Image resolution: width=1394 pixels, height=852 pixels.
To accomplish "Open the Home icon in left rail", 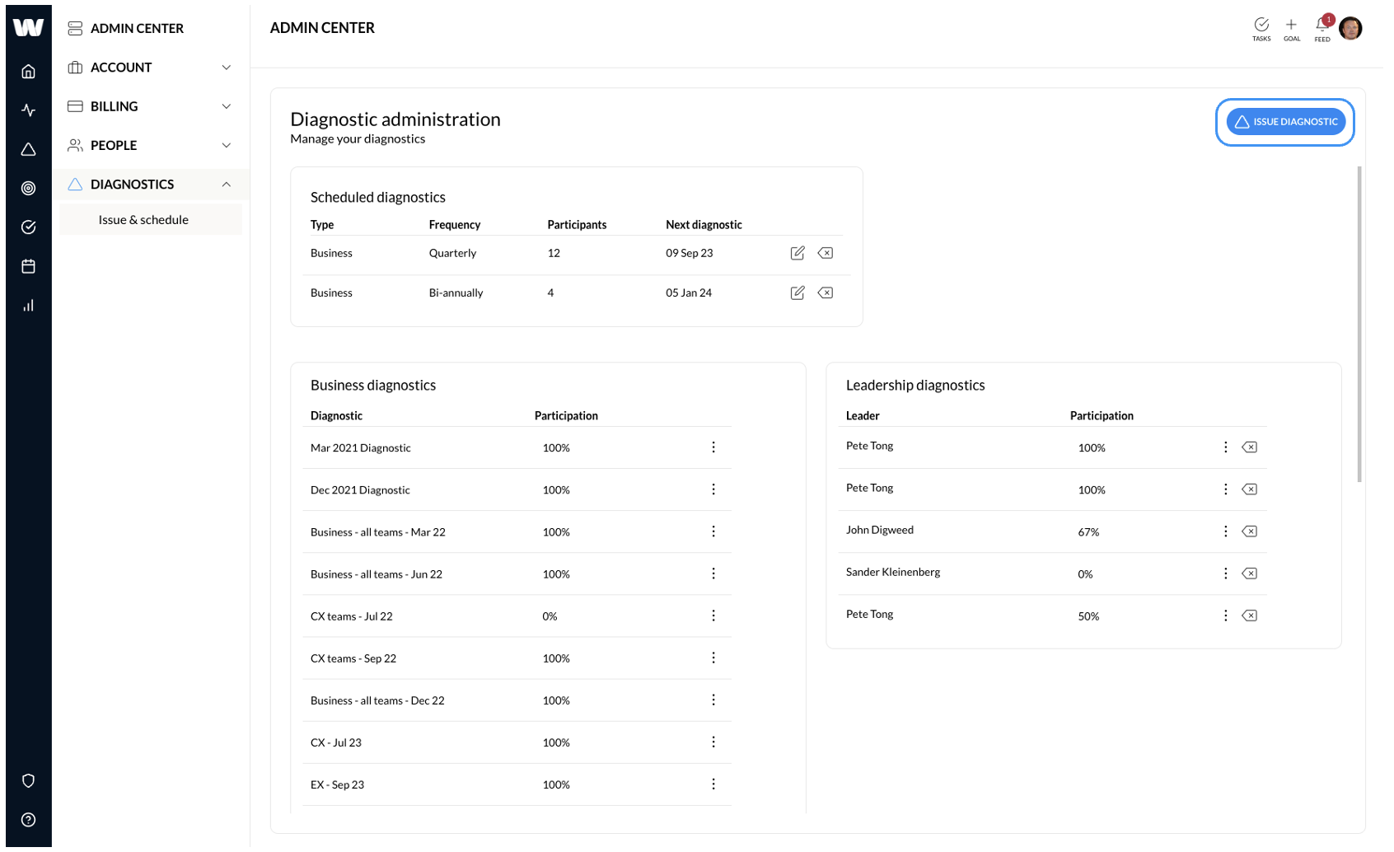I will (x=28, y=72).
